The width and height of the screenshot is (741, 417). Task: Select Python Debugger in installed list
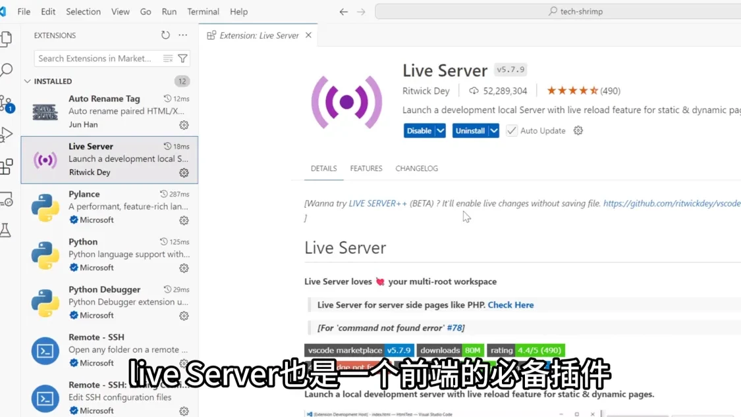click(109, 303)
